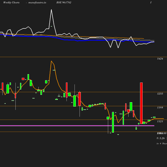Click the 1424 price level label

160,59
